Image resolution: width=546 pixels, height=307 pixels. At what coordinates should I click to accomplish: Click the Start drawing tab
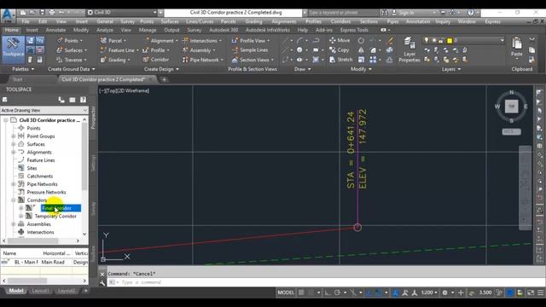(x=17, y=79)
